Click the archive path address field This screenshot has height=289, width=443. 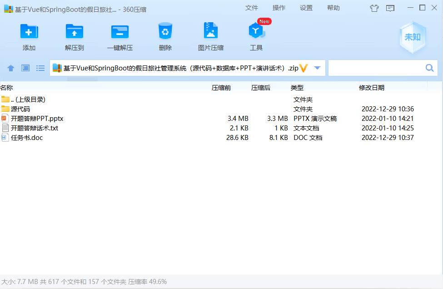(x=188, y=68)
